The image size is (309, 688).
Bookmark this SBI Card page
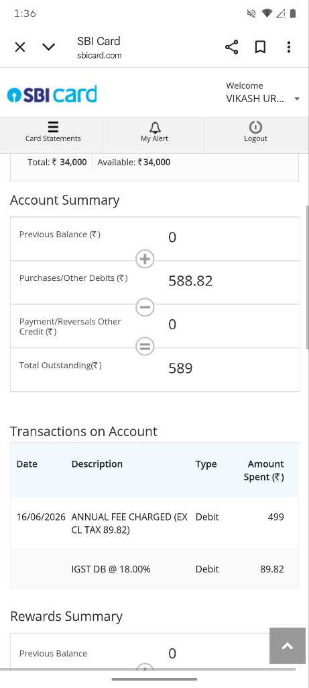[261, 47]
